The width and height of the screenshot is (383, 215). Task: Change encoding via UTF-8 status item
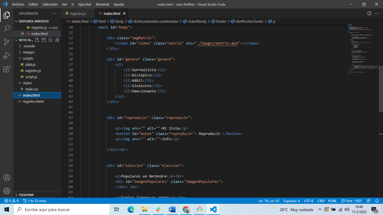click(309, 201)
